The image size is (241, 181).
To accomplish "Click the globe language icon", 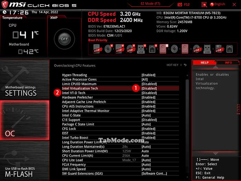I will pos(212,4).
